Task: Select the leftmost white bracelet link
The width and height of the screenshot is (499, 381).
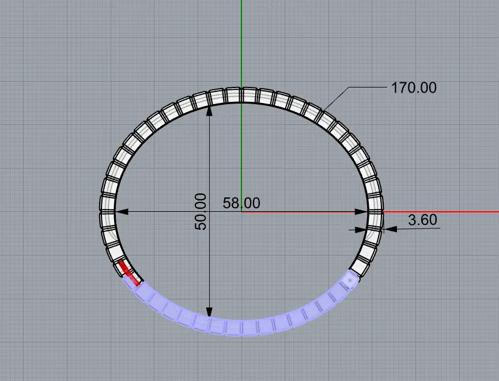Action: point(108,205)
